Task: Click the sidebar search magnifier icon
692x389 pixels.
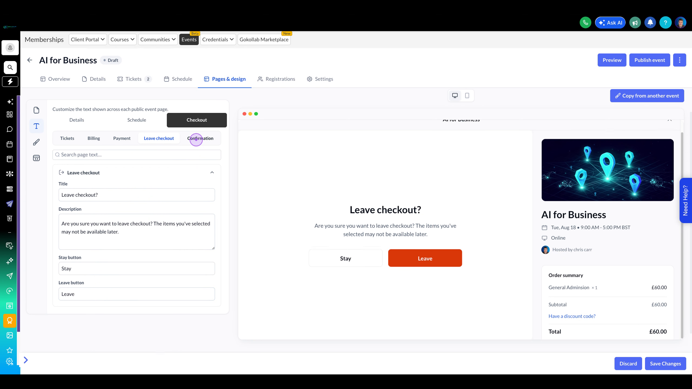Action: [x=10, y=67]
